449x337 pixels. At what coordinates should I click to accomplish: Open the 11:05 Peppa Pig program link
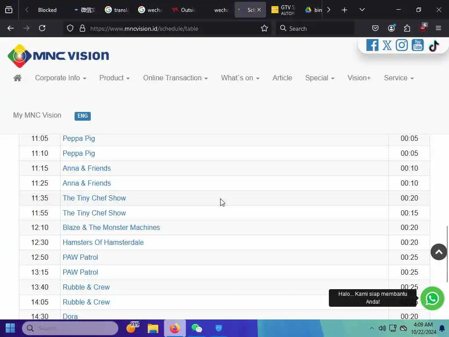tap(79, 138)
